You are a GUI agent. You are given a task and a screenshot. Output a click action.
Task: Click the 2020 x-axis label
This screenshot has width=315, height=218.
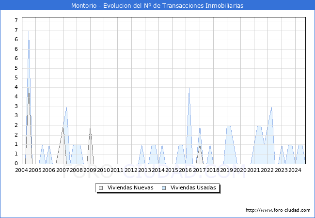pyautogui.click(x=240, y=170)
